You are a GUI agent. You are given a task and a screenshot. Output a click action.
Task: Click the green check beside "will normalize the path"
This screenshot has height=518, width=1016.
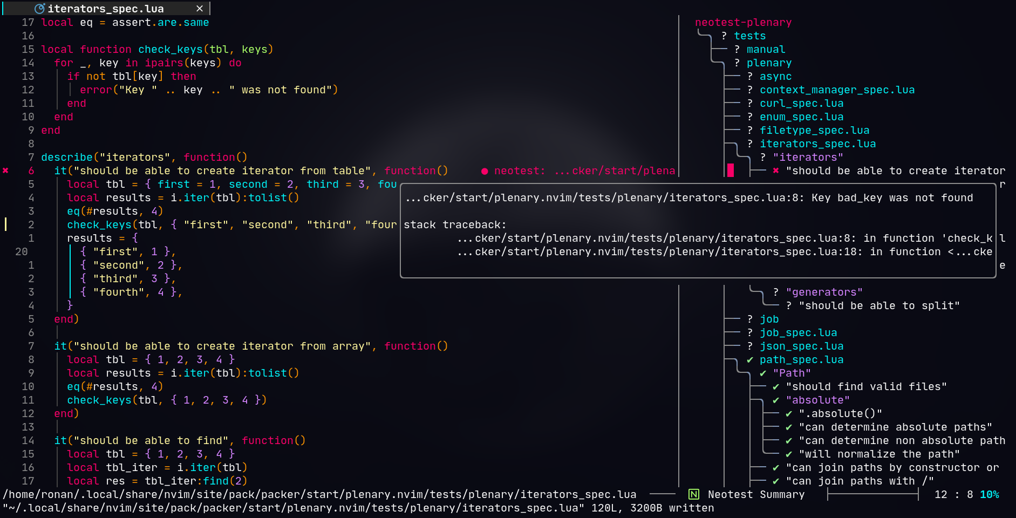pyautogui.click(x=789, y=454)
